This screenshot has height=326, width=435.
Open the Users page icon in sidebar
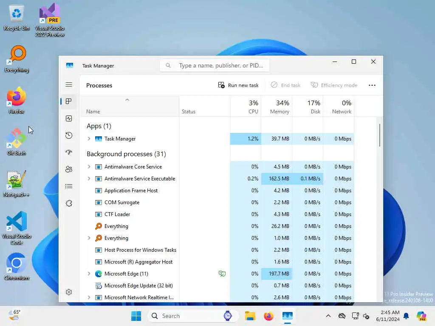click(69, 169)
